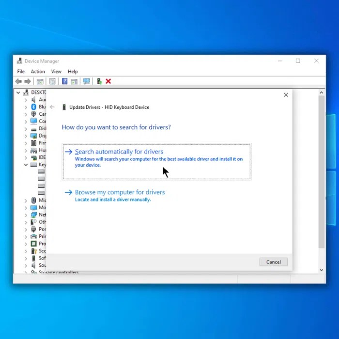This screenshot has height=339, width=339.
Task: Click the Cameras webcam icon in the tree
Action: (33, 114)
